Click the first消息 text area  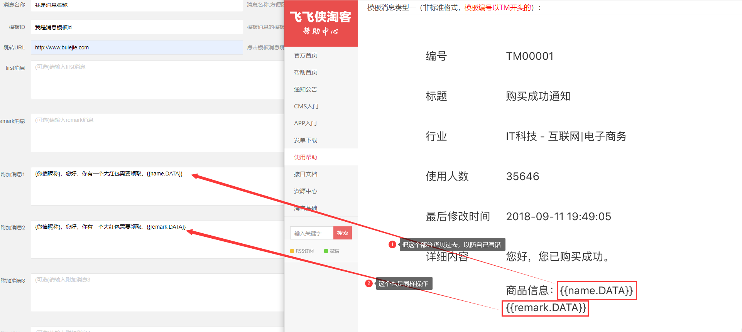[157, 80]
